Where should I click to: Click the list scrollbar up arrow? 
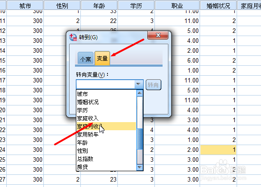tap(140, 93)
